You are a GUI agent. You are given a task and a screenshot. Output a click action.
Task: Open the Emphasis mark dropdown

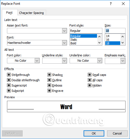tap(123, 61)
